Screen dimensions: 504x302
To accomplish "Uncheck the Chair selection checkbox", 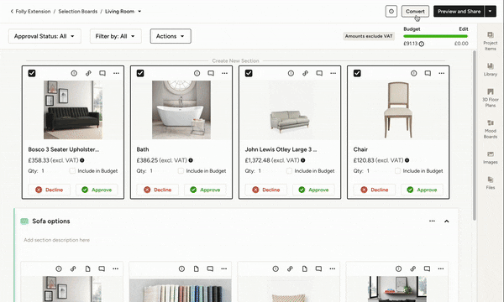I will (x=357, y=73).
